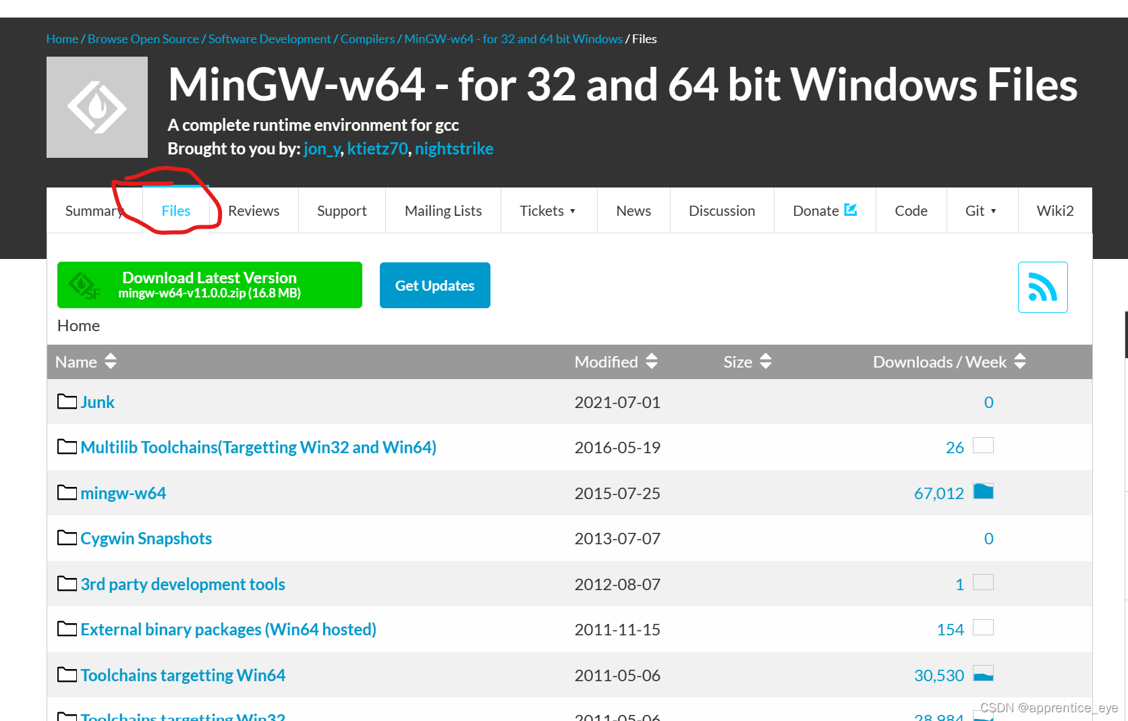Open Multilib Toolchains folder link

pos(258,447)
